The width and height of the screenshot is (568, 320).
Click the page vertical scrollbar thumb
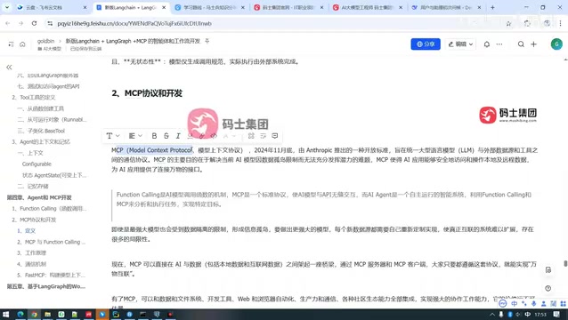565,263
